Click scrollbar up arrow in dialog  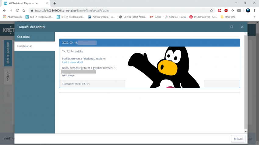(x=246, y=34)
